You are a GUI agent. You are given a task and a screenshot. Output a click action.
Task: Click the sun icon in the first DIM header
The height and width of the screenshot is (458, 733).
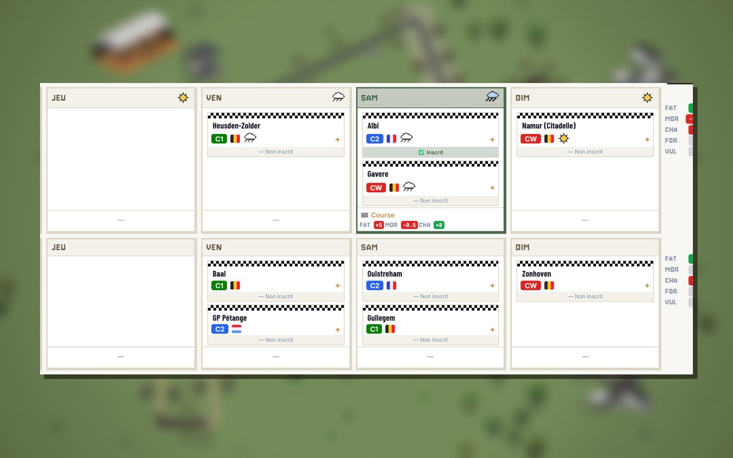[x=647, y=98]
